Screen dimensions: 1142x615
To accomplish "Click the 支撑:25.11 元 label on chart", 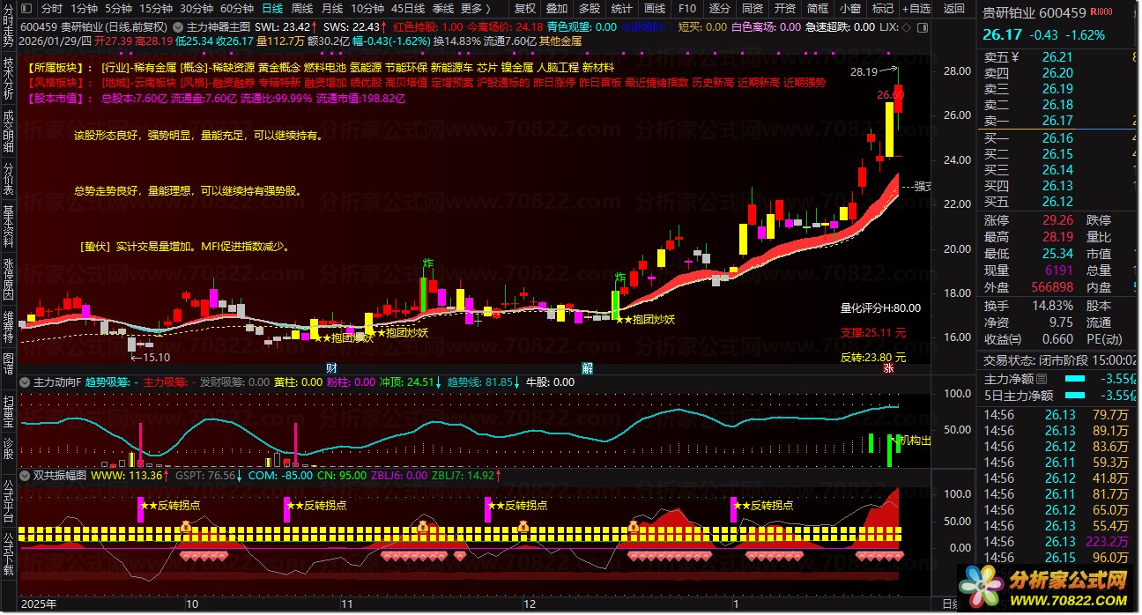I will [x=872, y=333].
